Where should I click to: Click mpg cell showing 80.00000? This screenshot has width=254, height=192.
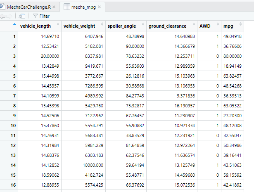pyautogui.click(x=233, y=56)
